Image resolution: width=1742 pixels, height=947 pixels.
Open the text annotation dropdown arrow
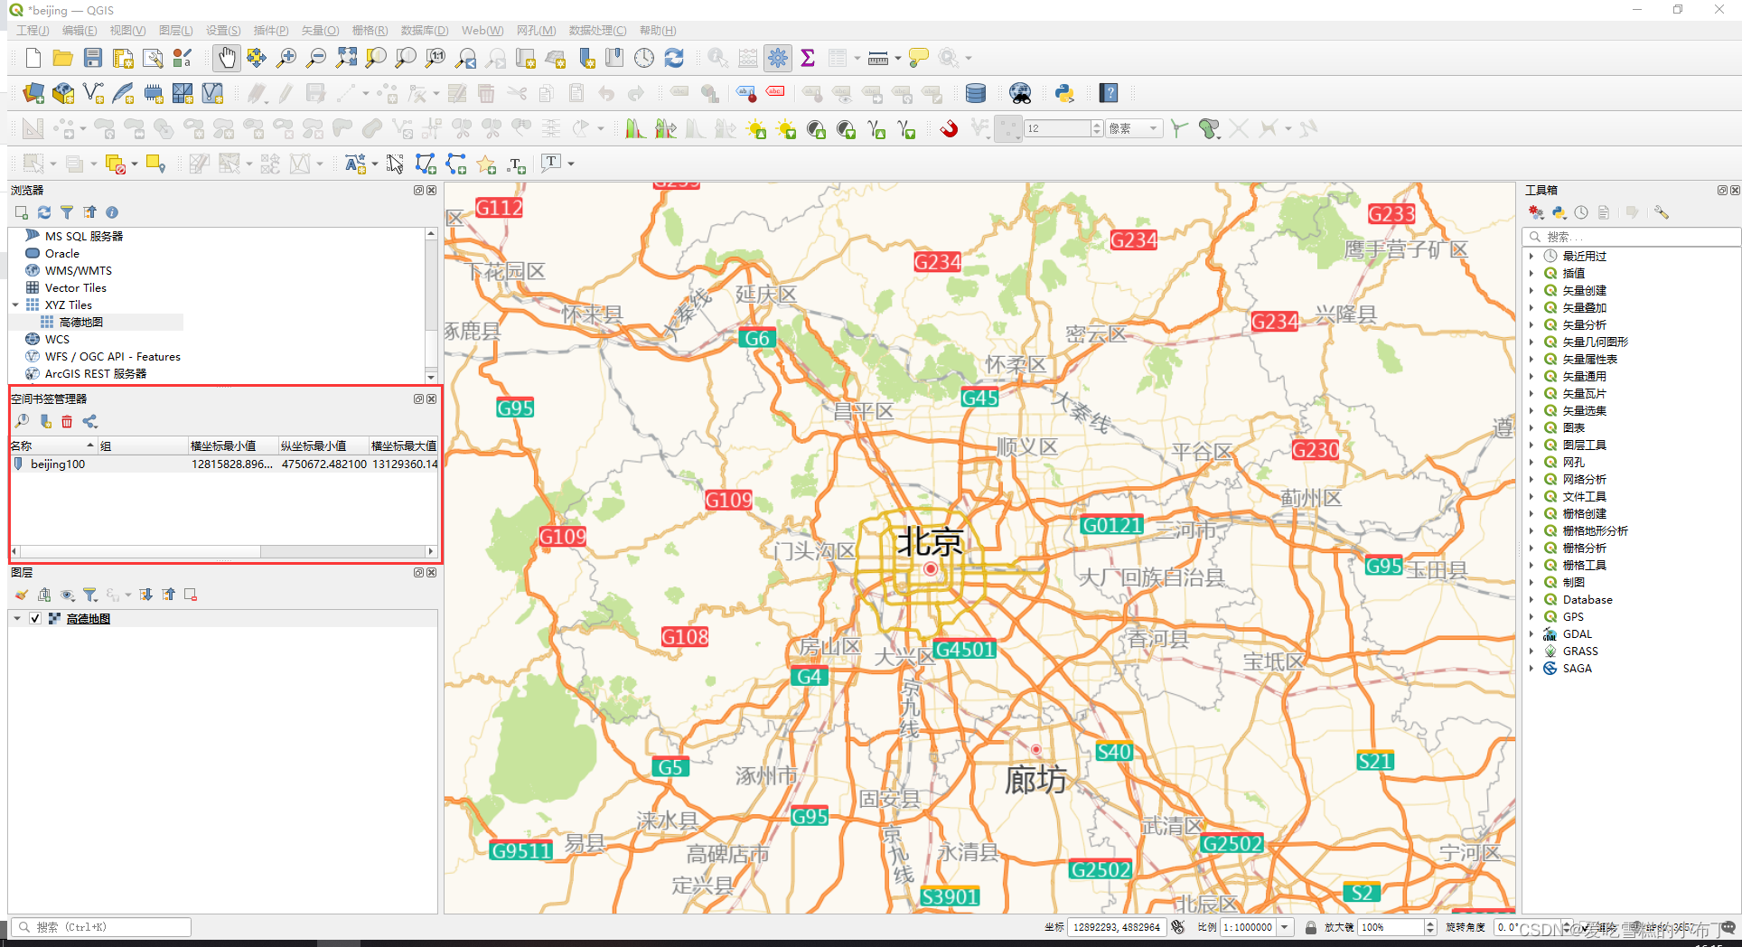[x=571, y=164]
